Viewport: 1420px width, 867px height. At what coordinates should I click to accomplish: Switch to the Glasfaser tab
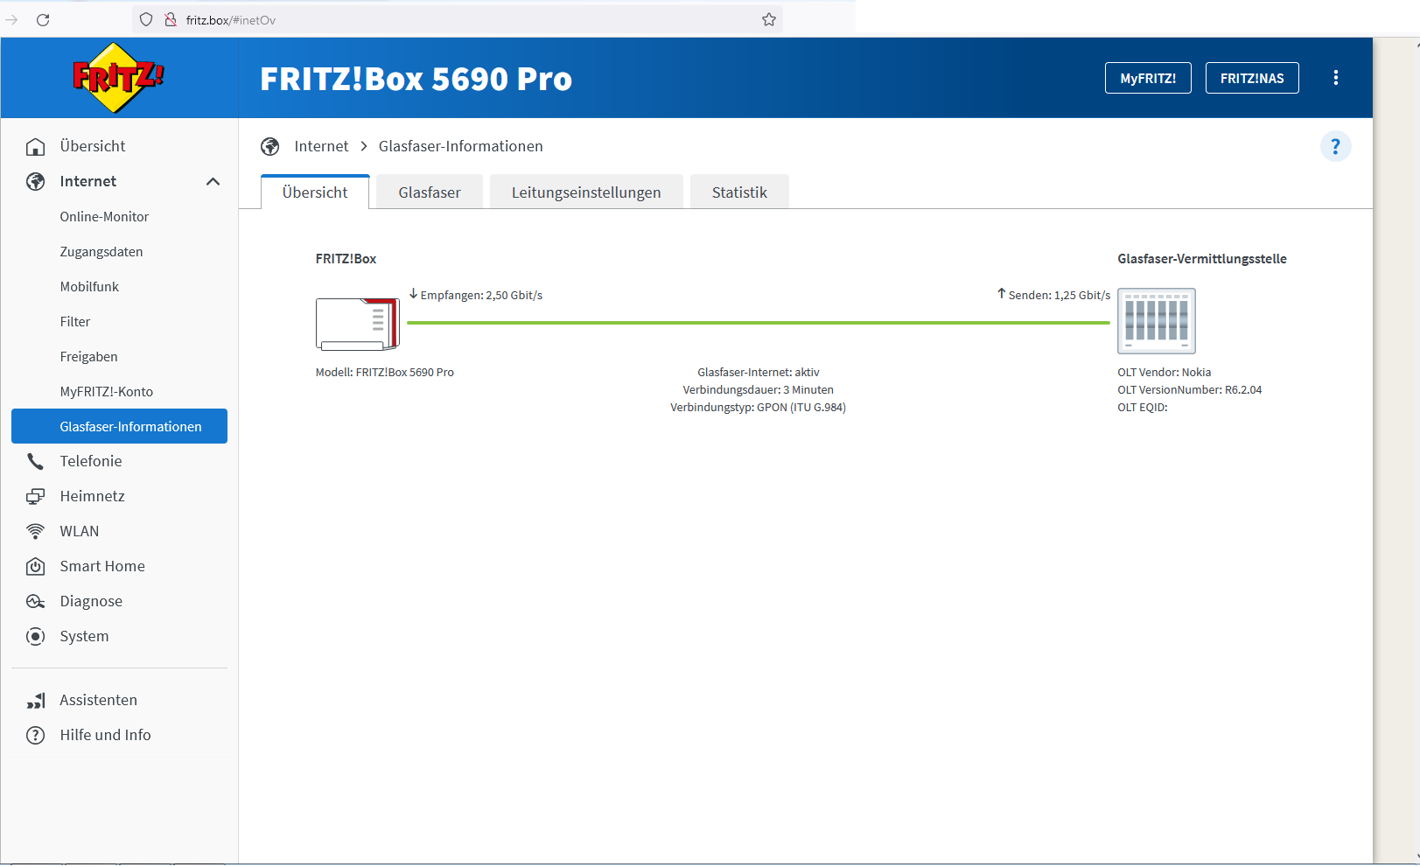(430, 192)
